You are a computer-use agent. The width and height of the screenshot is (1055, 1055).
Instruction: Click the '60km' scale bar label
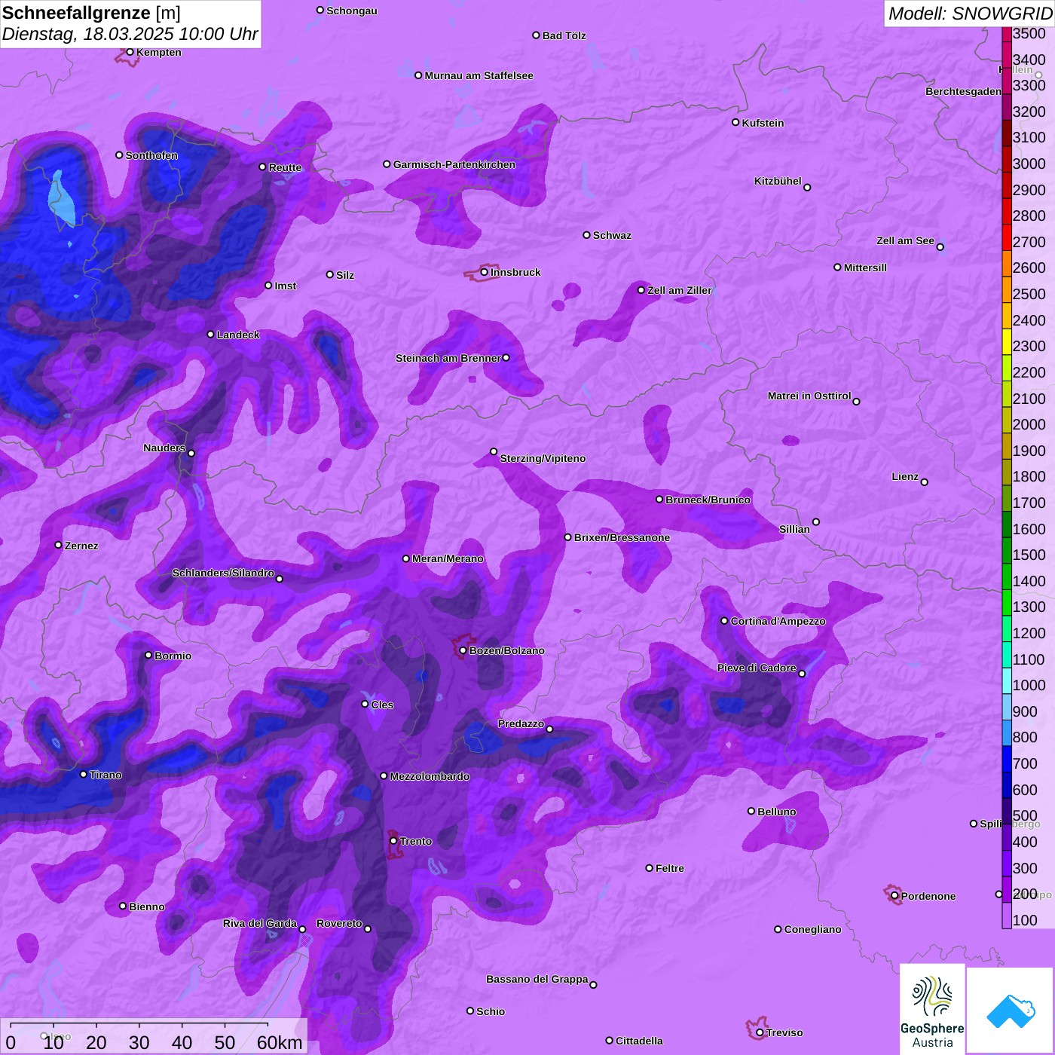[x=280, y=1042]
